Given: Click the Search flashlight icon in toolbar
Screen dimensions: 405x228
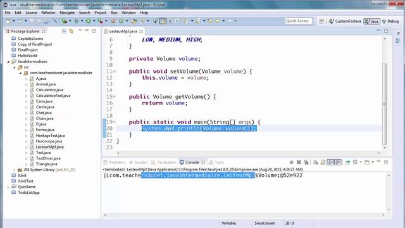Looking at the screenshot, I should [x=142, y=21].
